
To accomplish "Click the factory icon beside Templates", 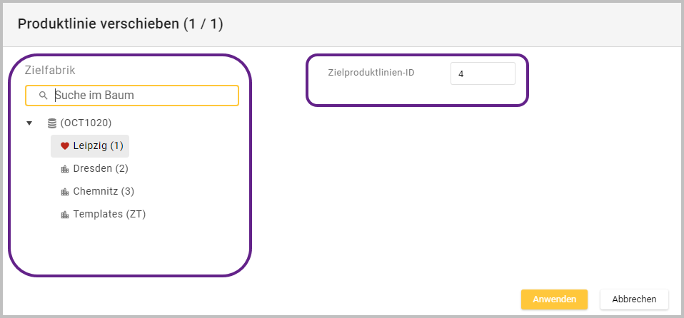I will tap(65, 215).
